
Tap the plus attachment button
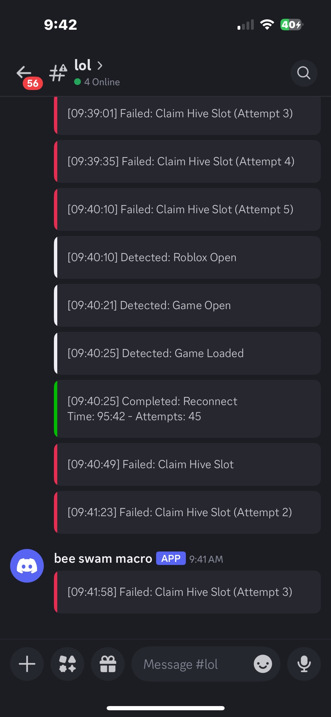tap(27, 664)
